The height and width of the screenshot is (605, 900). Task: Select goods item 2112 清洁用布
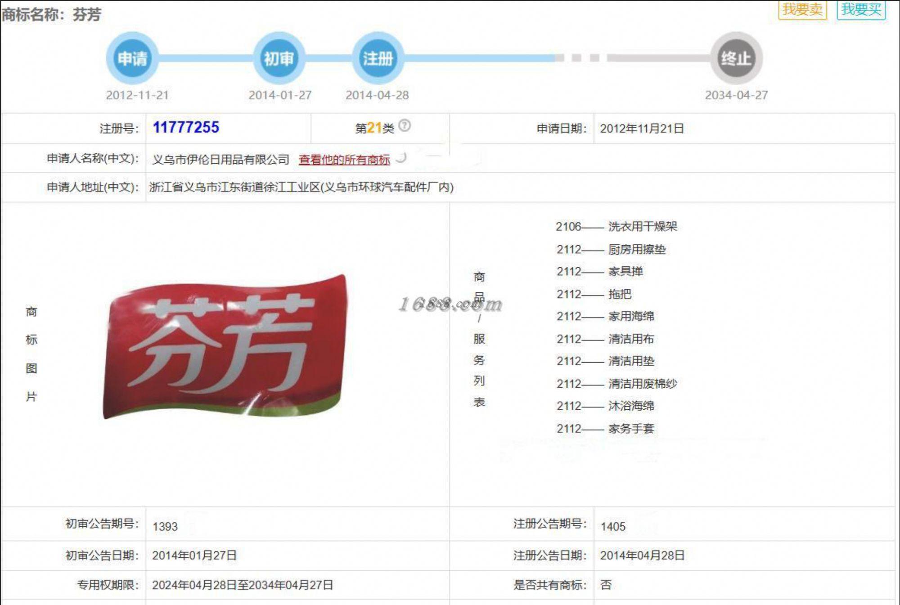point(605,339)
